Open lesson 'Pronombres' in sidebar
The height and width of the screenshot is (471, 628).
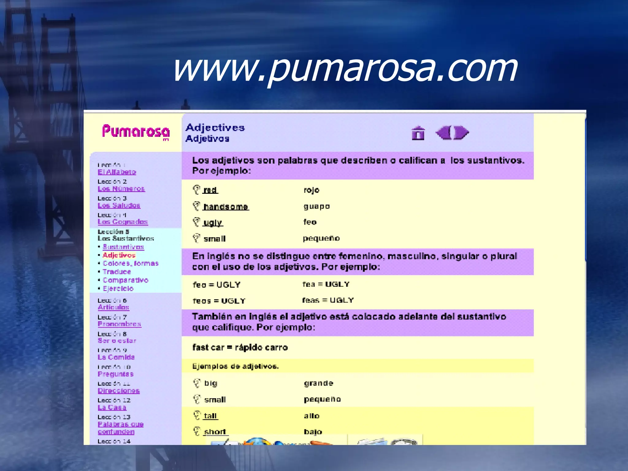tap(119, 324)
